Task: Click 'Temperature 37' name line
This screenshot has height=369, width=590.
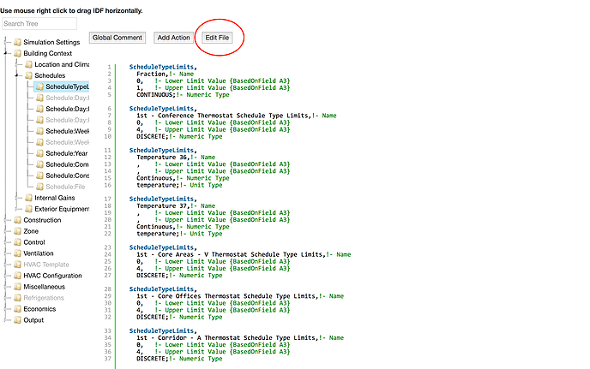Action: point(176,206)
